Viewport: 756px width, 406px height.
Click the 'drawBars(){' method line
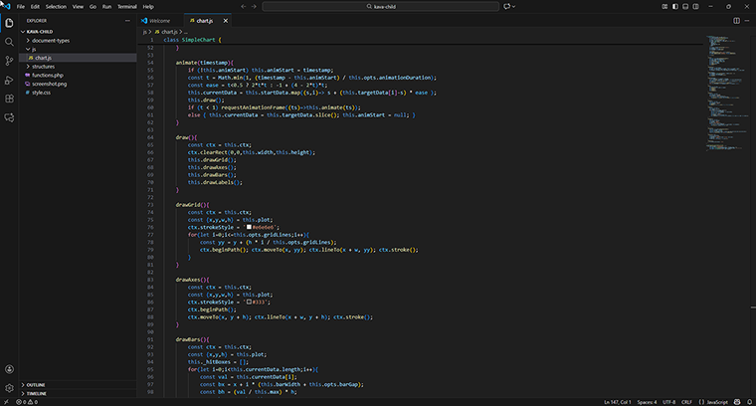[192, 339]
